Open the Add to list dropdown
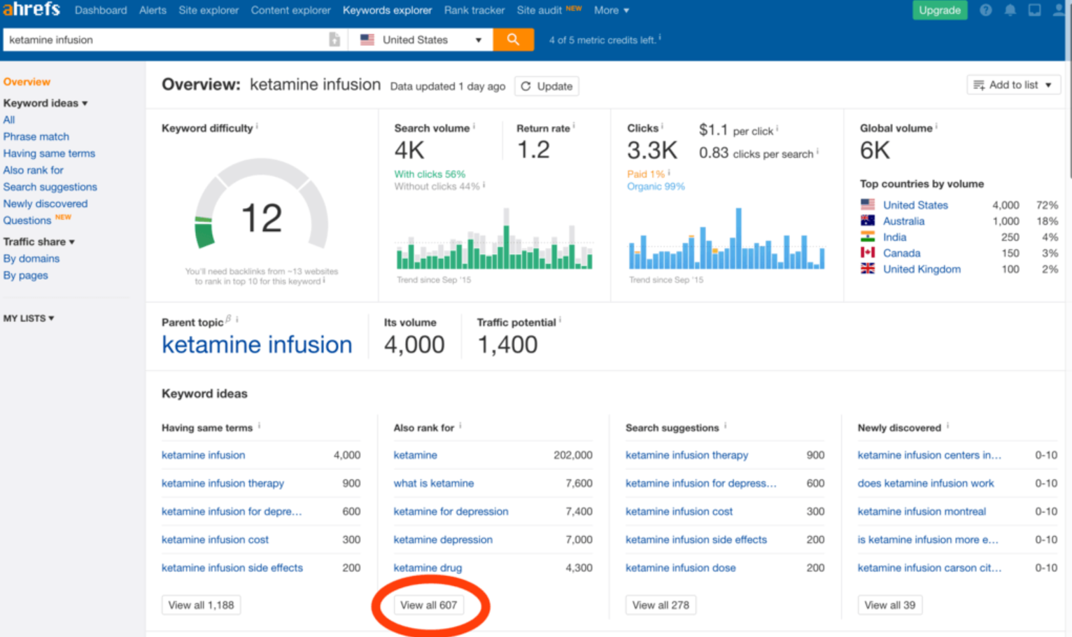 click(x=1013, y=85)
